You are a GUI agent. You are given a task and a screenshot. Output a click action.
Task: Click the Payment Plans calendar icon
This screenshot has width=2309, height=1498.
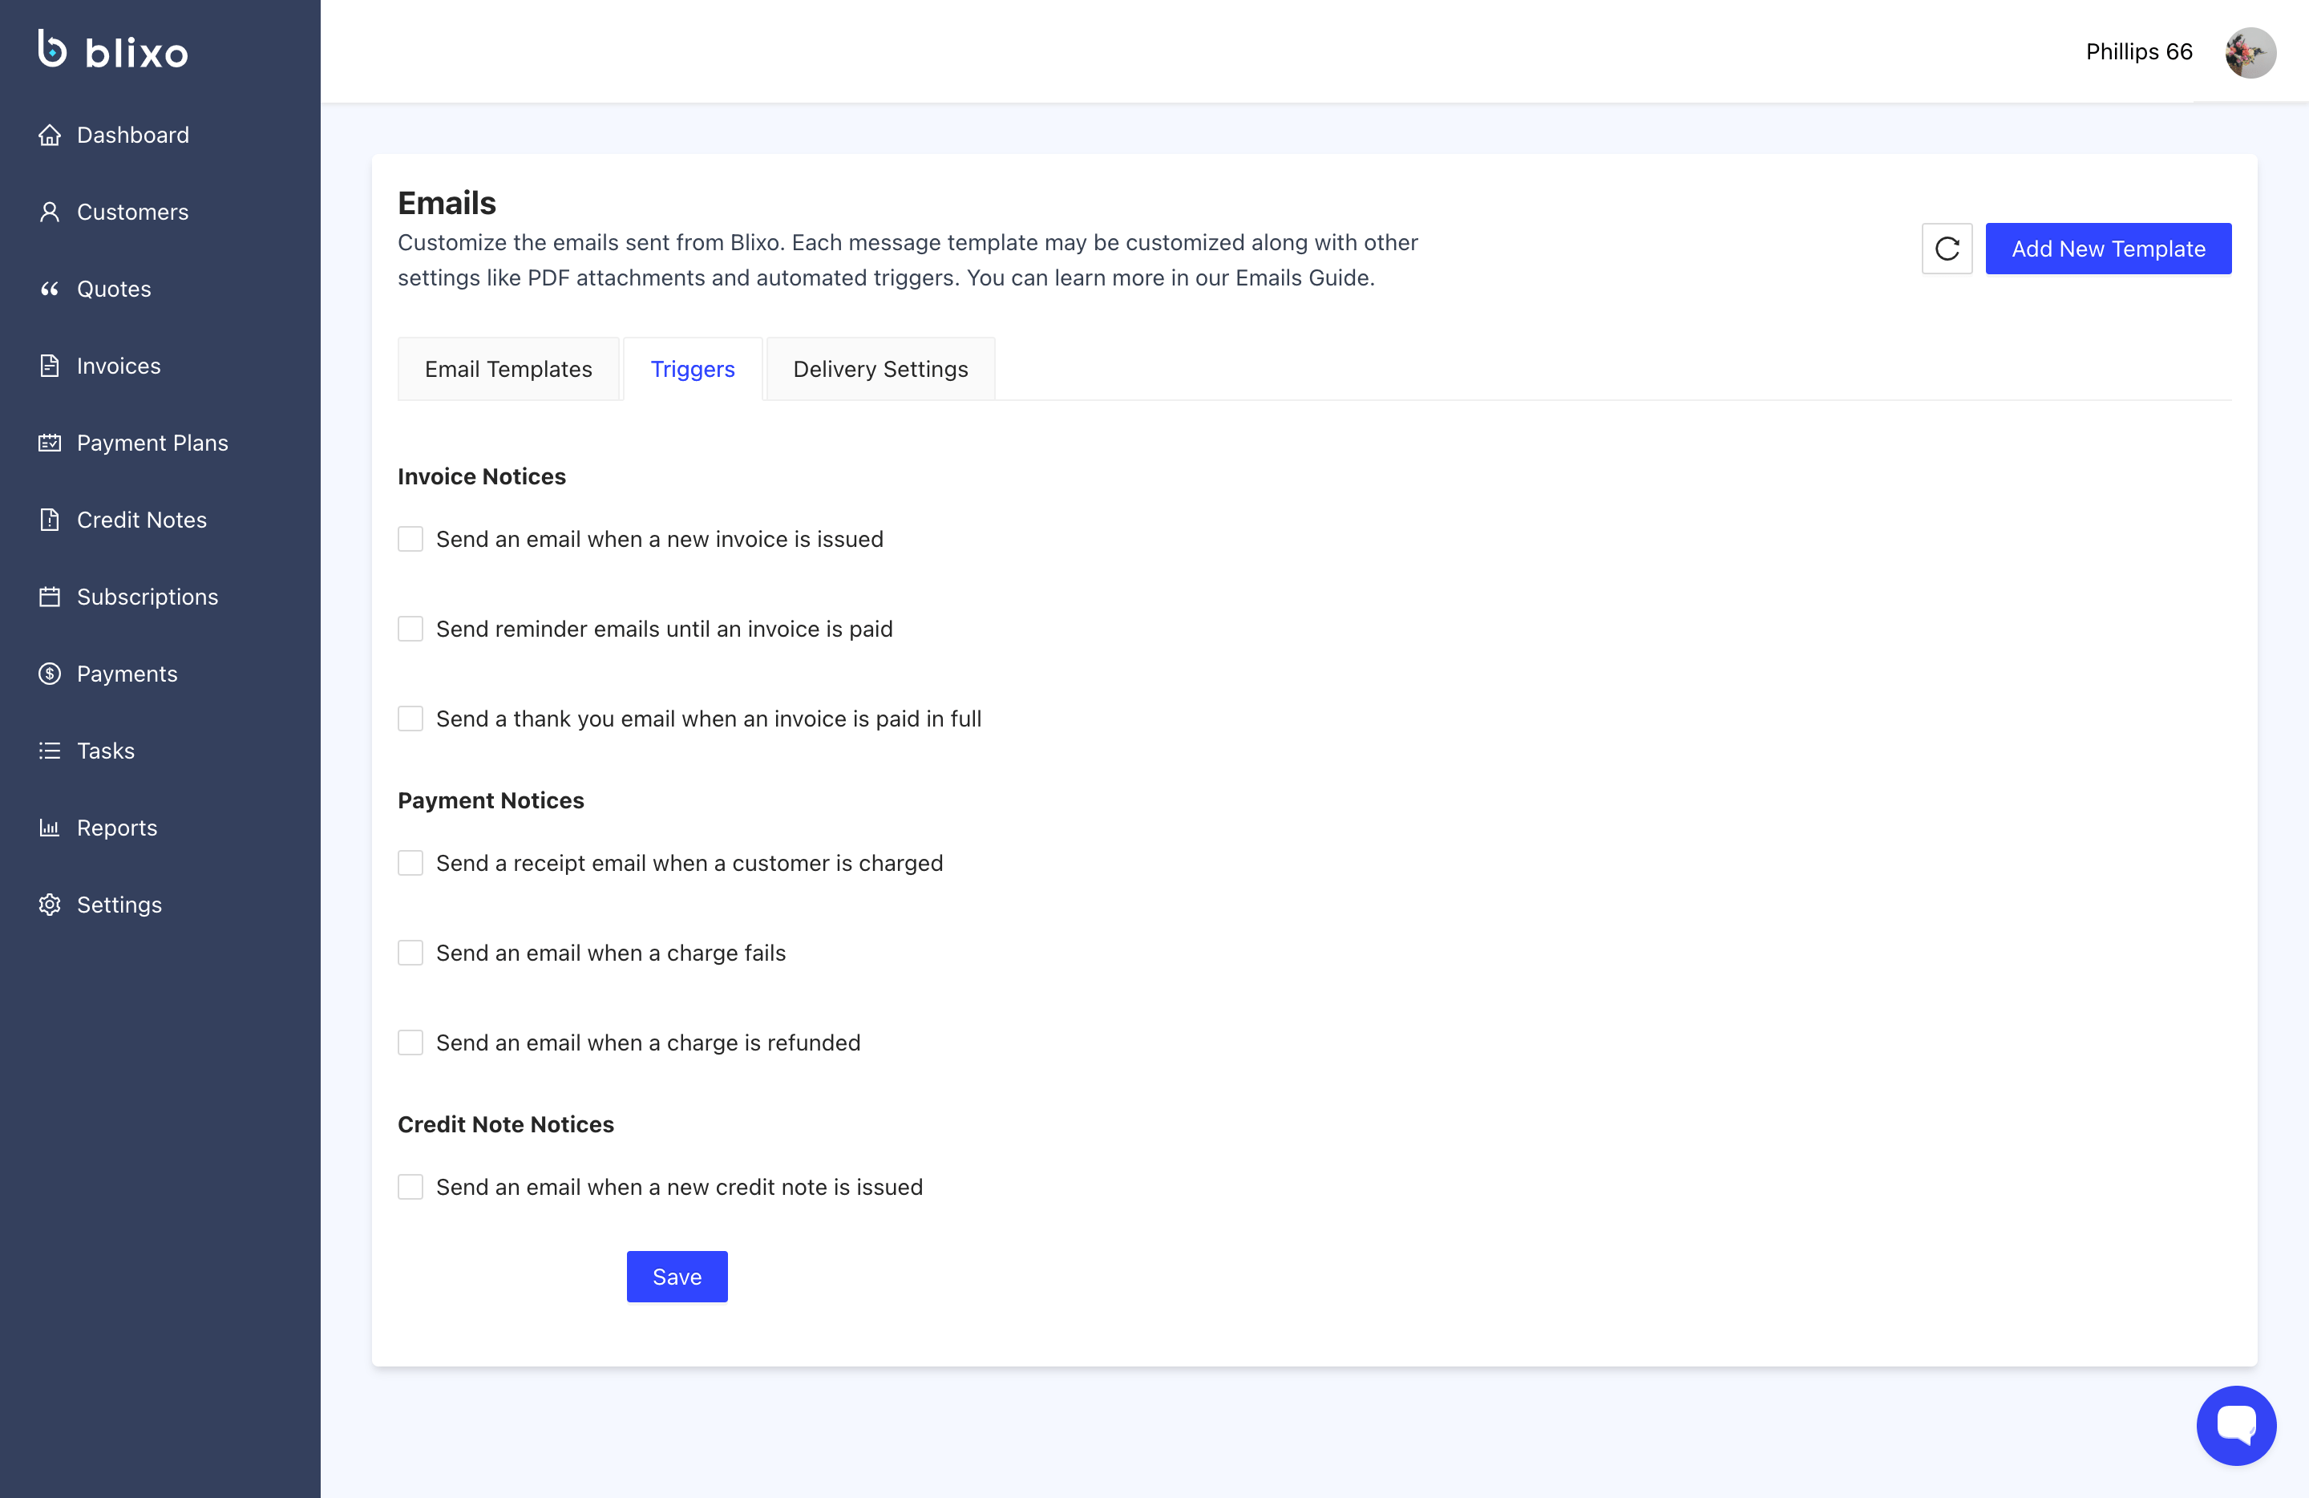click(50, 443)
